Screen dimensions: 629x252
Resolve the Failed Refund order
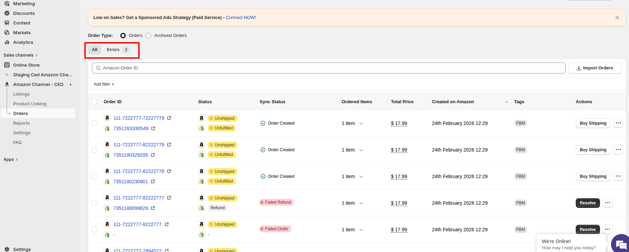[x=588, y=203]
